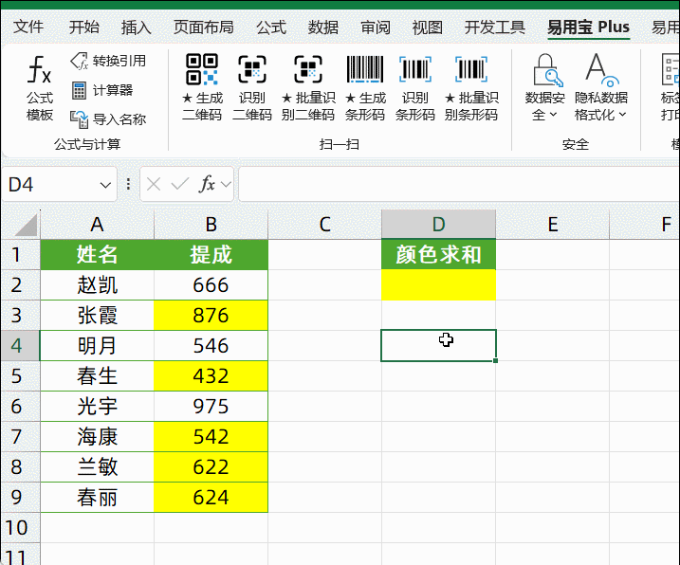The image size is (680, 565).
Task: Select cell with value 622
Action: pos(211,467)
